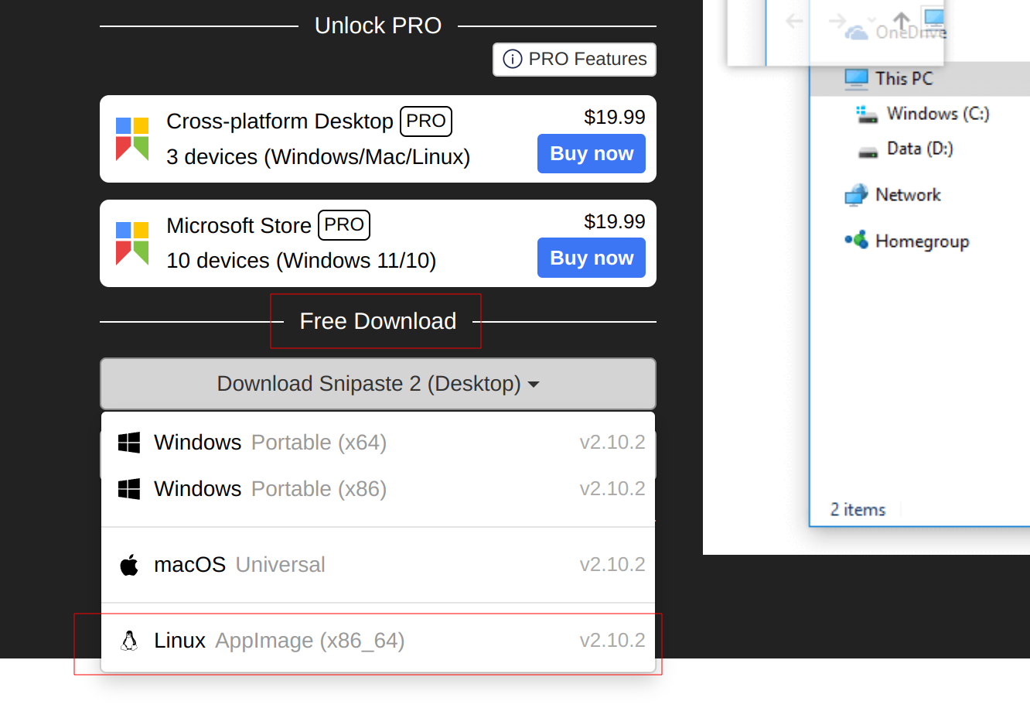Select Data (D:) drive in Explorer
This screenshot has width=1030, height=708.
(x=906, y=149)
